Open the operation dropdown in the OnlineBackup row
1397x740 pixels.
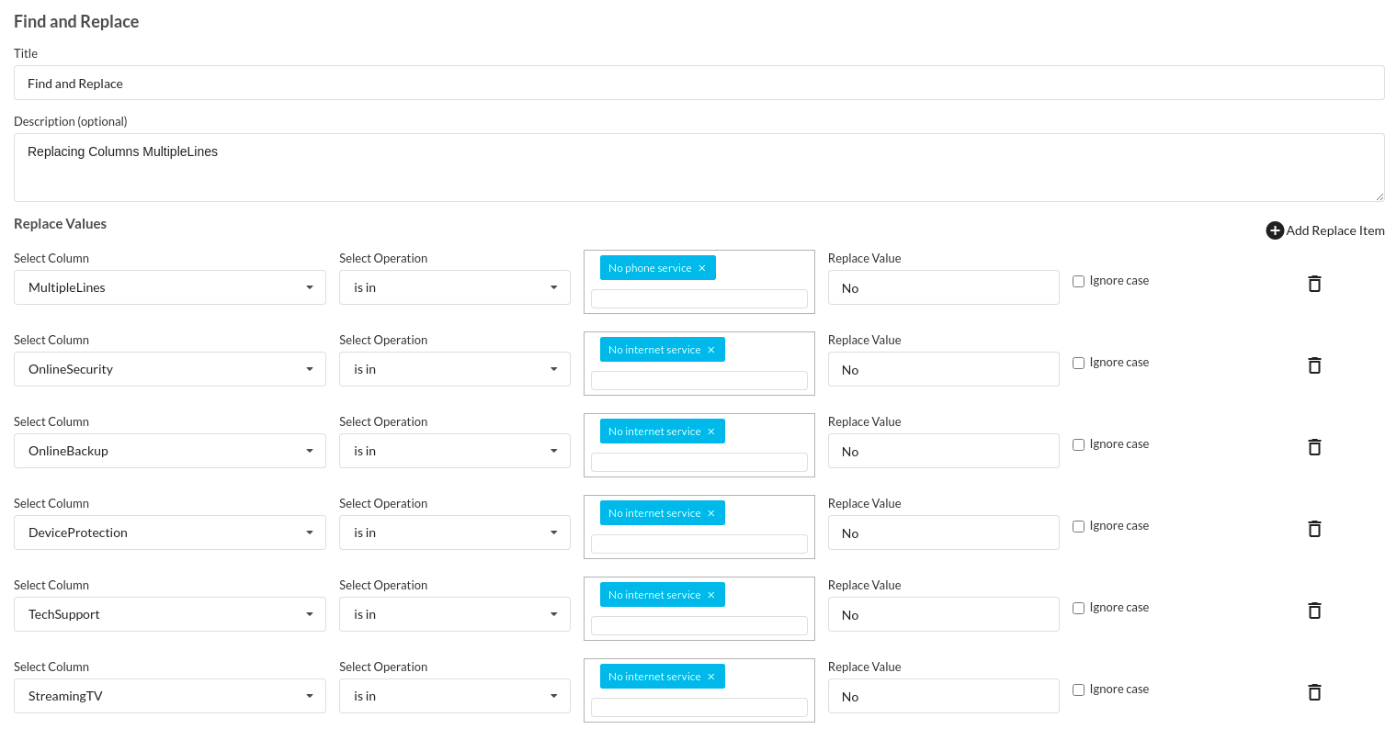(455, 451)
